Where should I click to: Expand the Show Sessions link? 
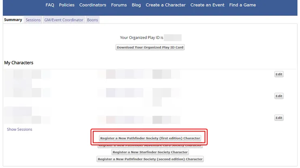(x=19, y=130)
